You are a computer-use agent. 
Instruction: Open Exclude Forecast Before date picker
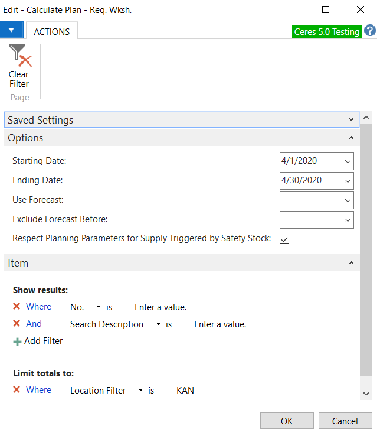[347, 220]
